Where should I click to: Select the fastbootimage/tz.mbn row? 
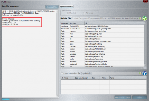point(103,39)
